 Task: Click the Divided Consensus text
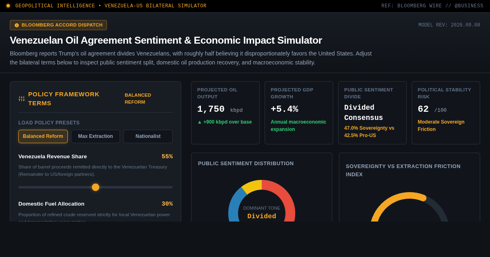coord(363,113)
